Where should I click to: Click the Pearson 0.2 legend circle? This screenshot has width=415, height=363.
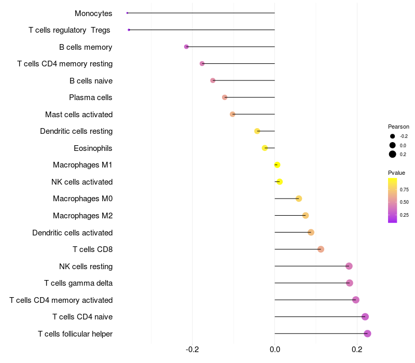click(393, 154)
